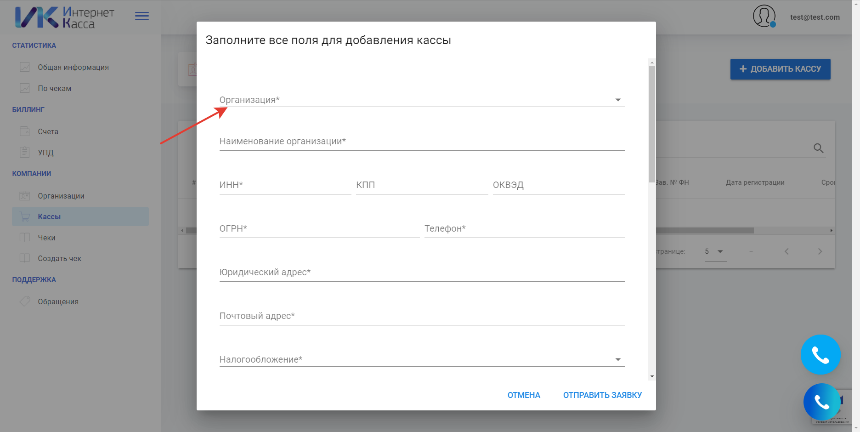Click the dialog vertical scrollbar thumb
The image size is (860, 432).
pyautogui.click(x=652, y=124)
